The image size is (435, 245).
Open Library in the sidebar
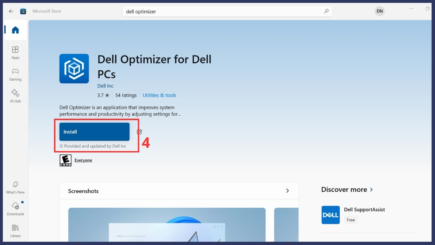[15, 231]
